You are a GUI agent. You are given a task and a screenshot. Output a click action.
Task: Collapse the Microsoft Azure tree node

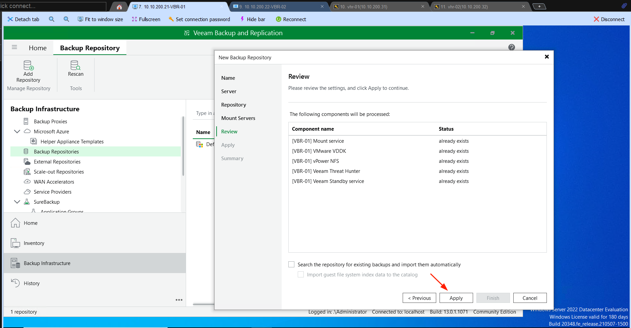[x=17, y=131]
